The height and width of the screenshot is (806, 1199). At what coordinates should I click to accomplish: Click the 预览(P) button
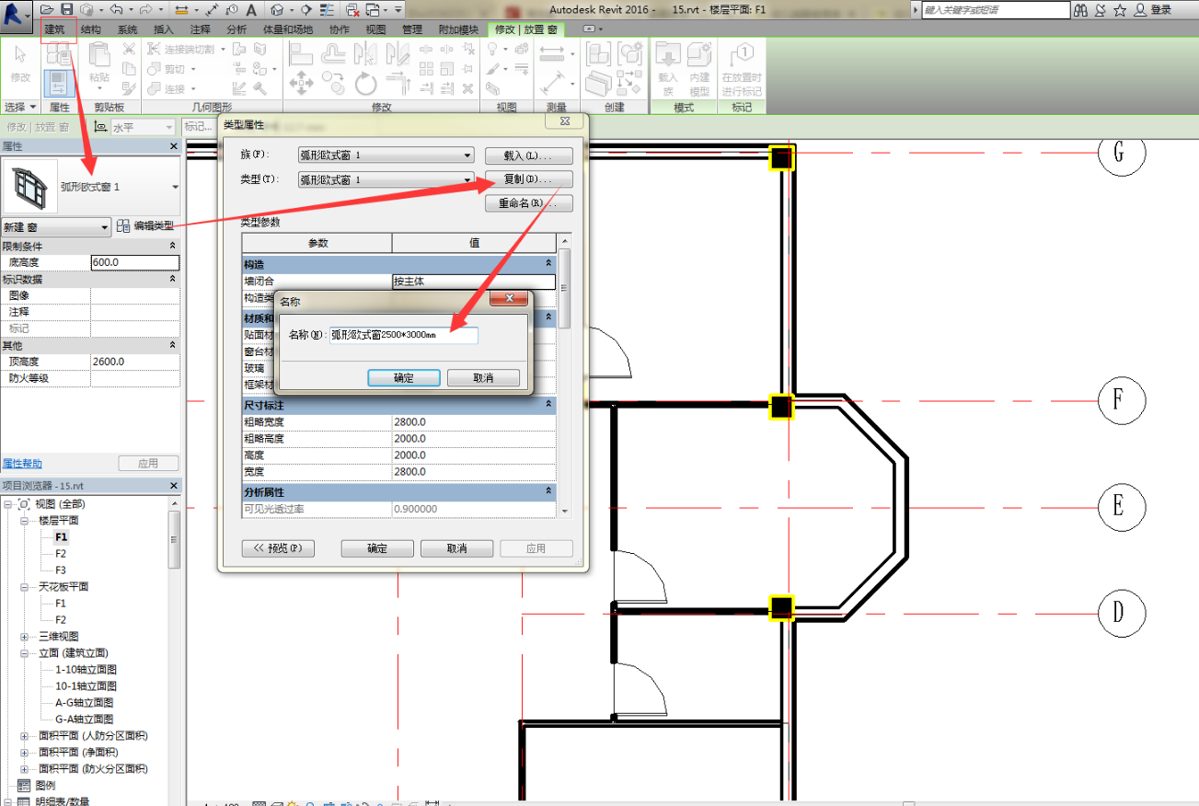pyautogui.click(x=278, y=548)
